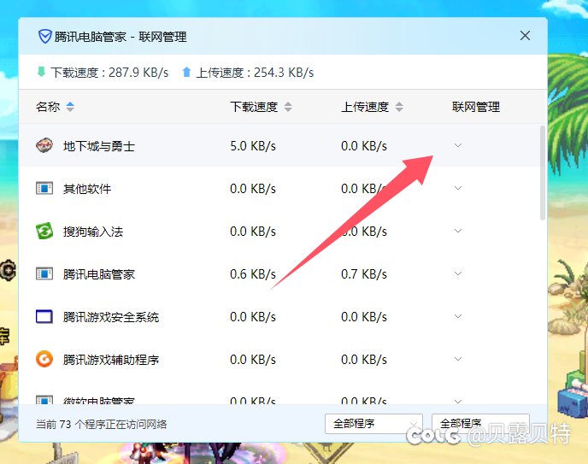Click total 上传速度: 254.3 KB/s text
Screen dimensions: 588x464
coord(255,72)
